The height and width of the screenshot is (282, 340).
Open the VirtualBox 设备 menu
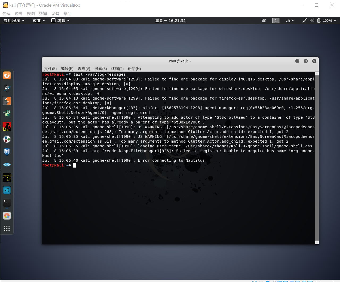[x=55, y=14]
